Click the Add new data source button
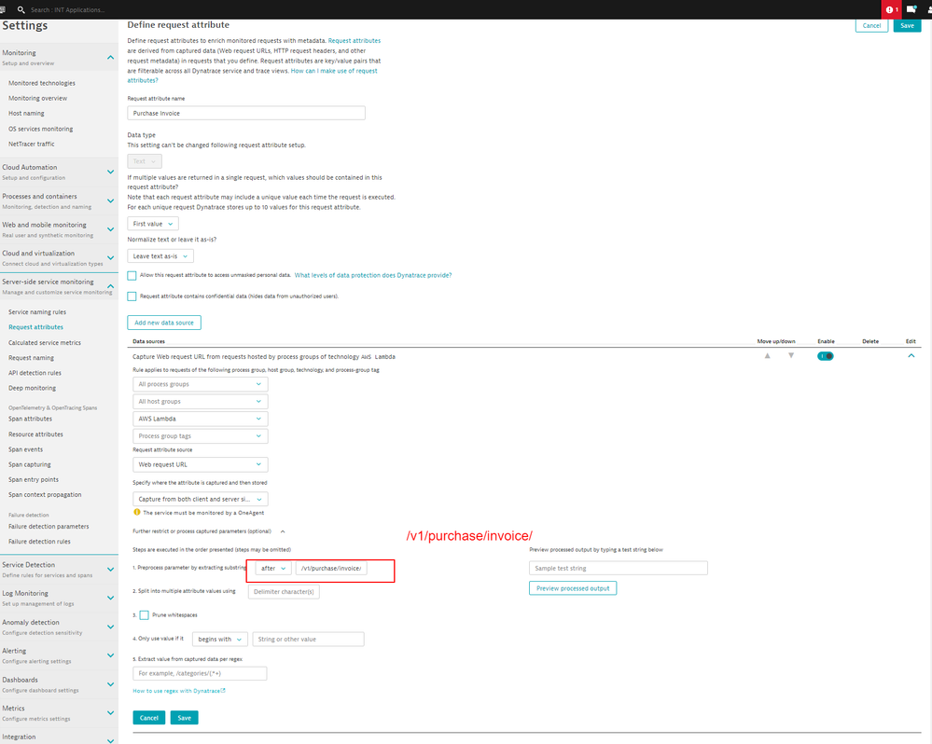The width and height of the screenshot is (932, 744). click(x=164, y=323)
